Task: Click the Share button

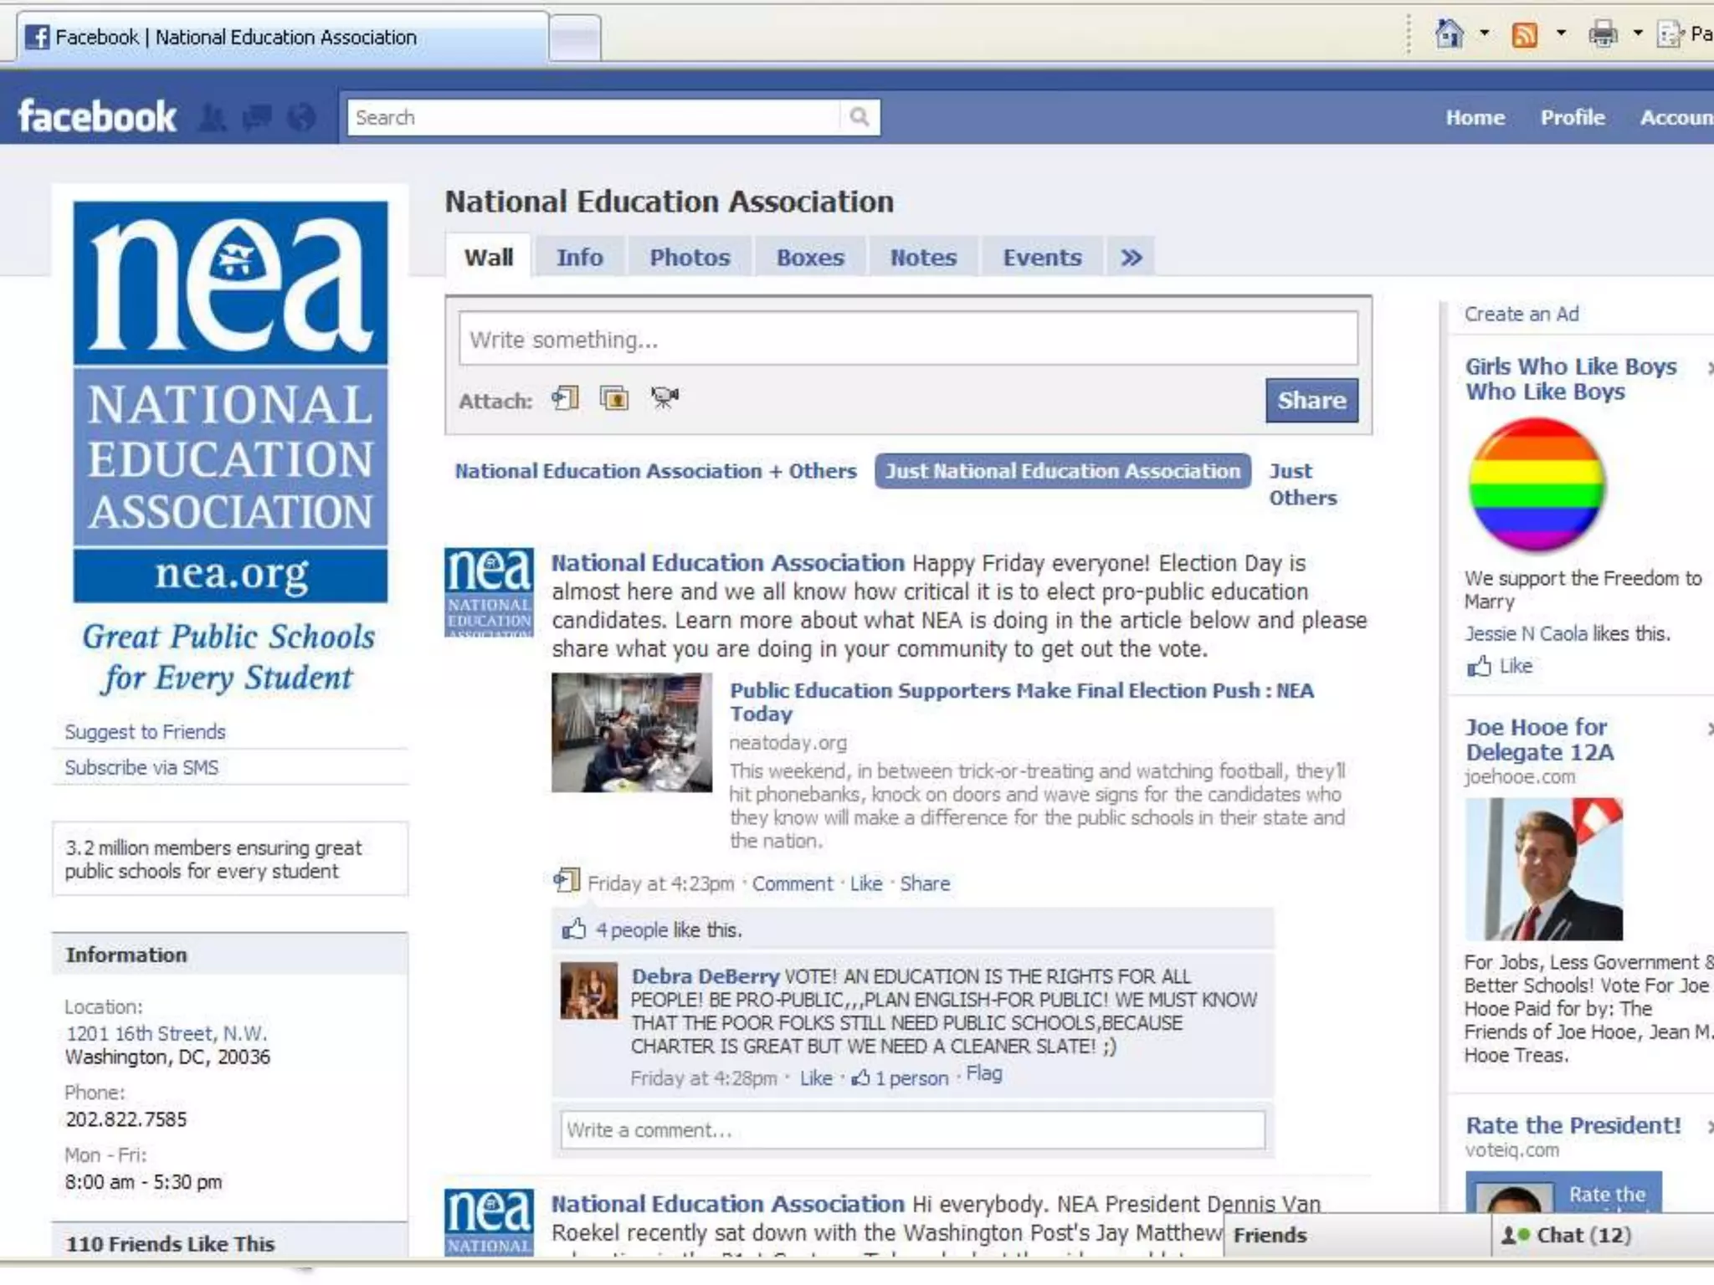Action: [1311, 400]
